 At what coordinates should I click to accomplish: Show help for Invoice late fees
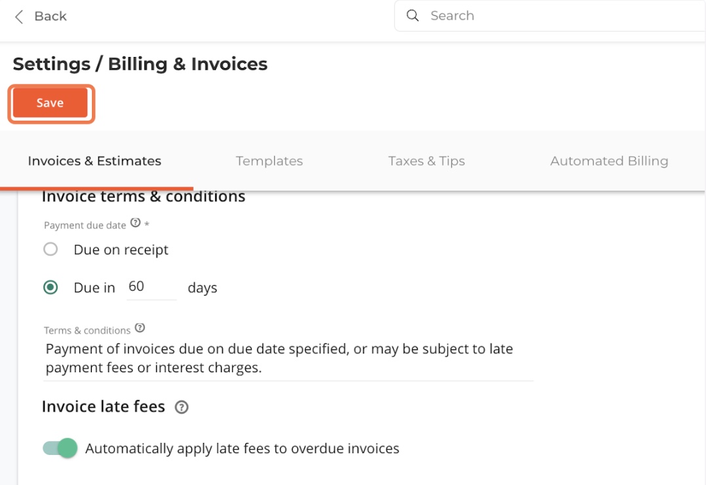(182, 408)
